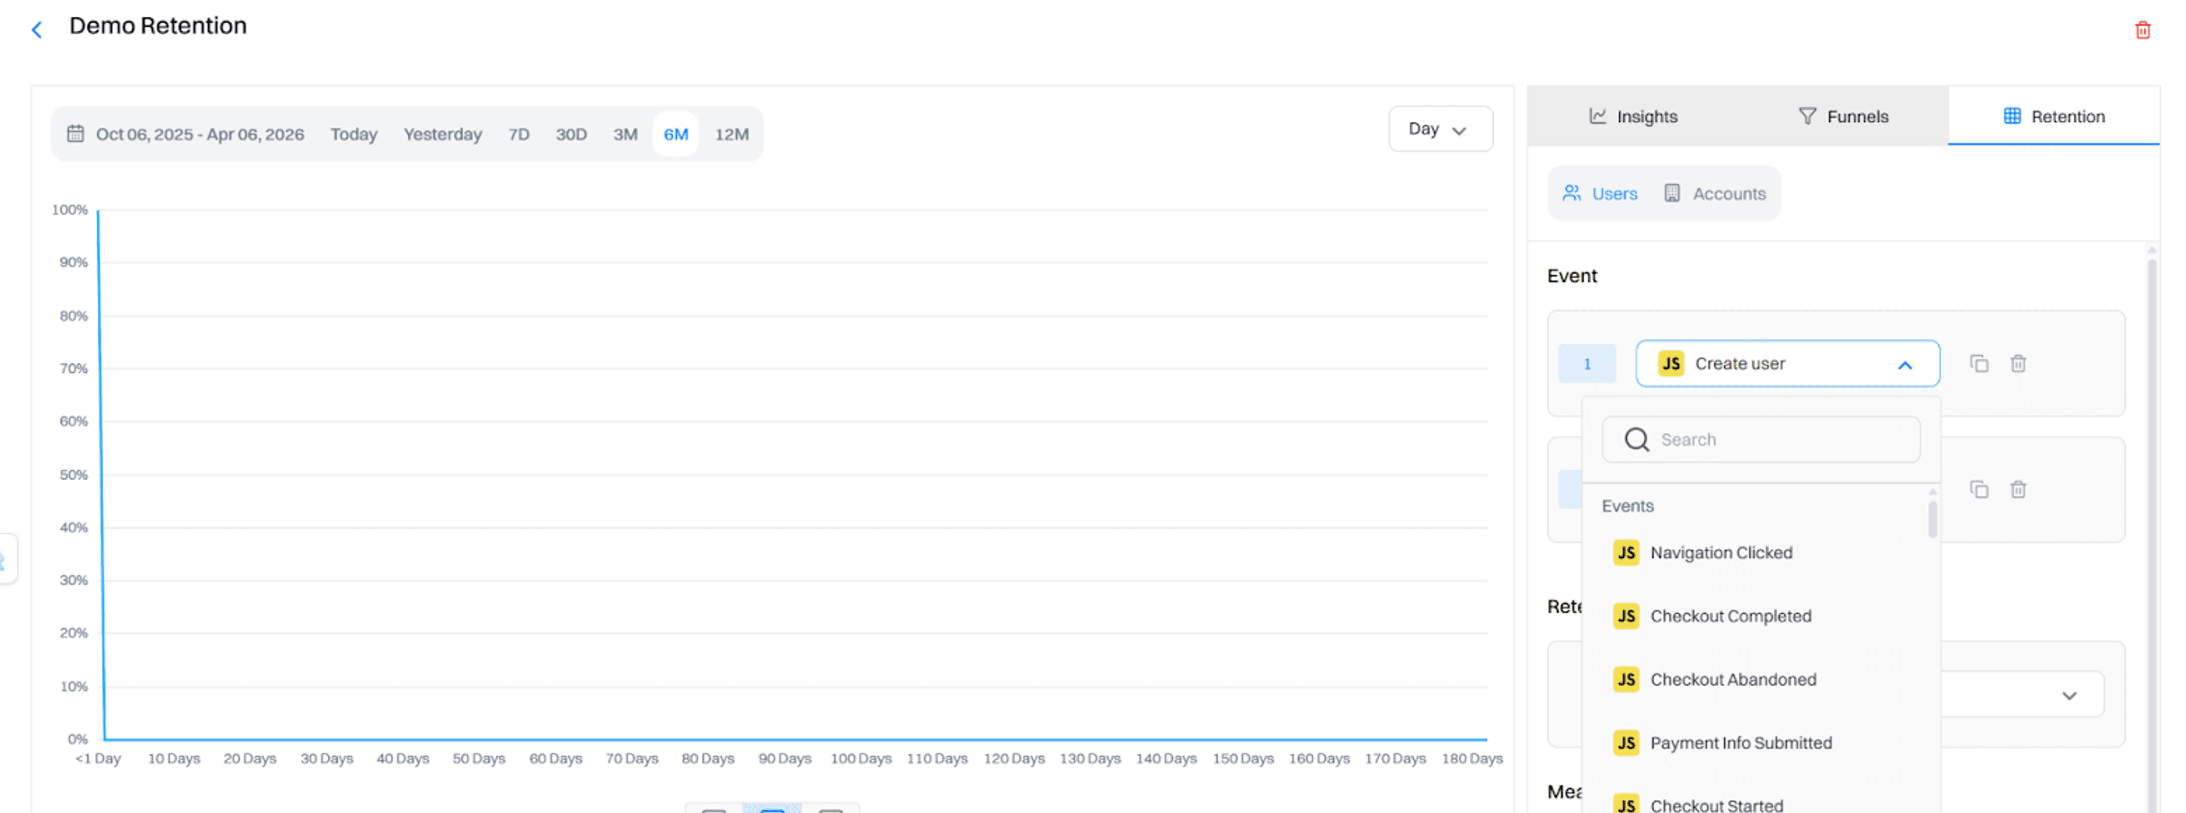
Task: Click the calendar icon beside the date range
Action: tap(76, 133)
